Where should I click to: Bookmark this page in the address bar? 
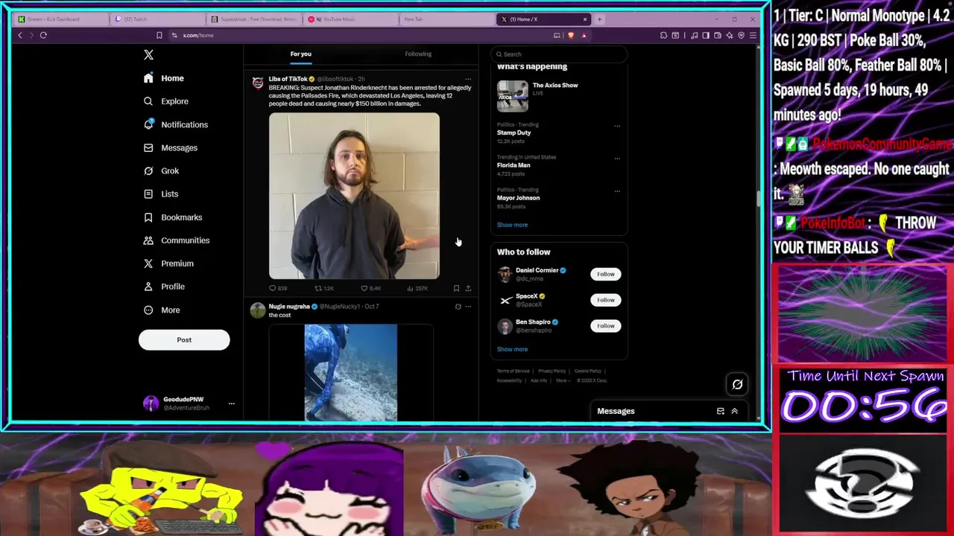pos(159,35)
